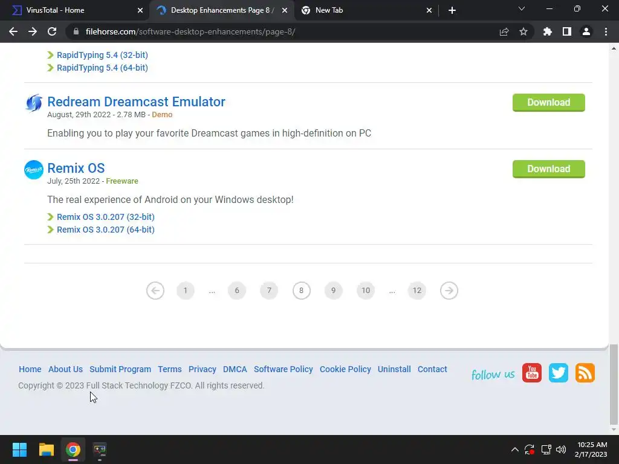Open the Terms footer link
Viewport: 619px width, 464px height.
tap(170, 369)
